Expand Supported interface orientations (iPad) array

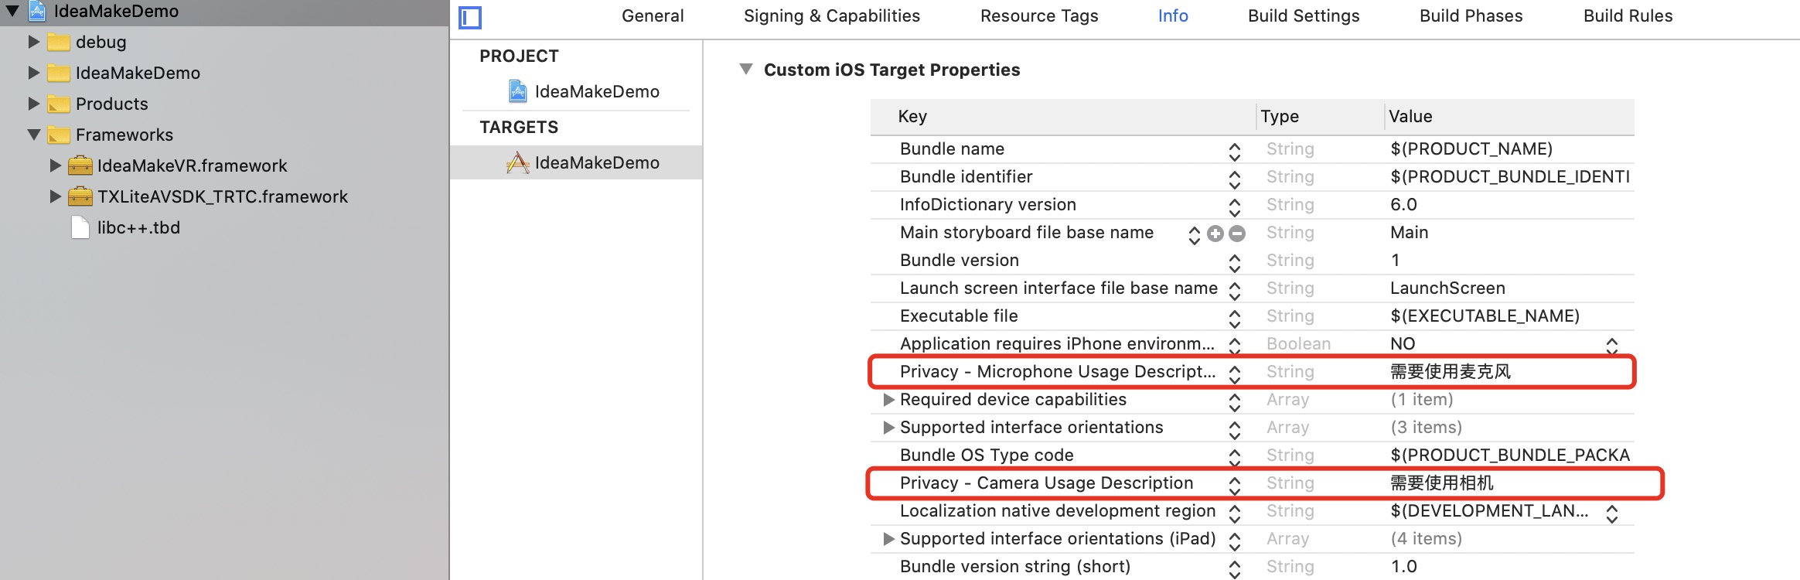click(888, 539)
